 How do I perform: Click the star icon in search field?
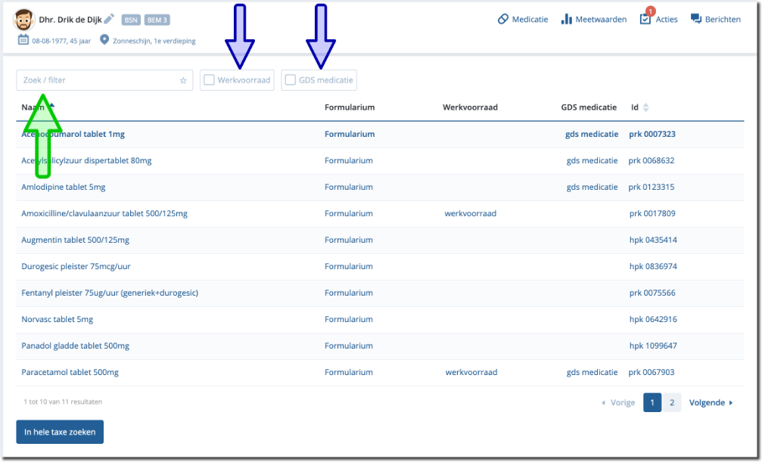183,80
